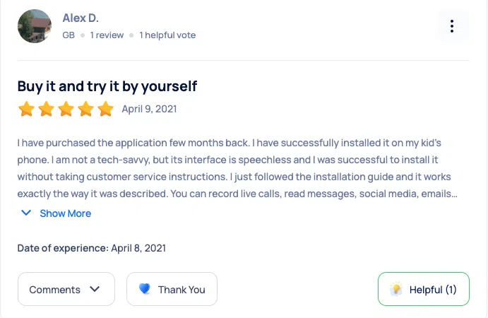Image resolution: width=488 pixels, height=318 pixels.
Task: Open Alex D.'s profile picture
Action: 35,26
